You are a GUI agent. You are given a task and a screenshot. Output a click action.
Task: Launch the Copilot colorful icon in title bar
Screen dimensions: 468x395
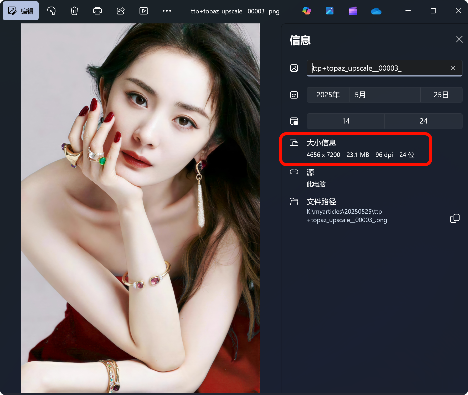[x=307, y=11]
